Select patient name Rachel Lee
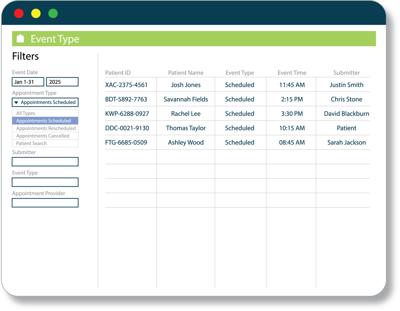400x311 pixels. 186,114
